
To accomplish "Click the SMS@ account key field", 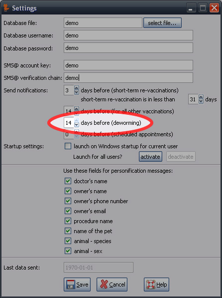I will (x=128, y=65).
